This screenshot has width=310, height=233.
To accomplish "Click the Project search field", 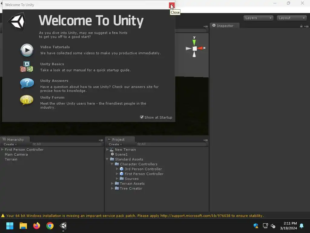I will pos(171,144).
